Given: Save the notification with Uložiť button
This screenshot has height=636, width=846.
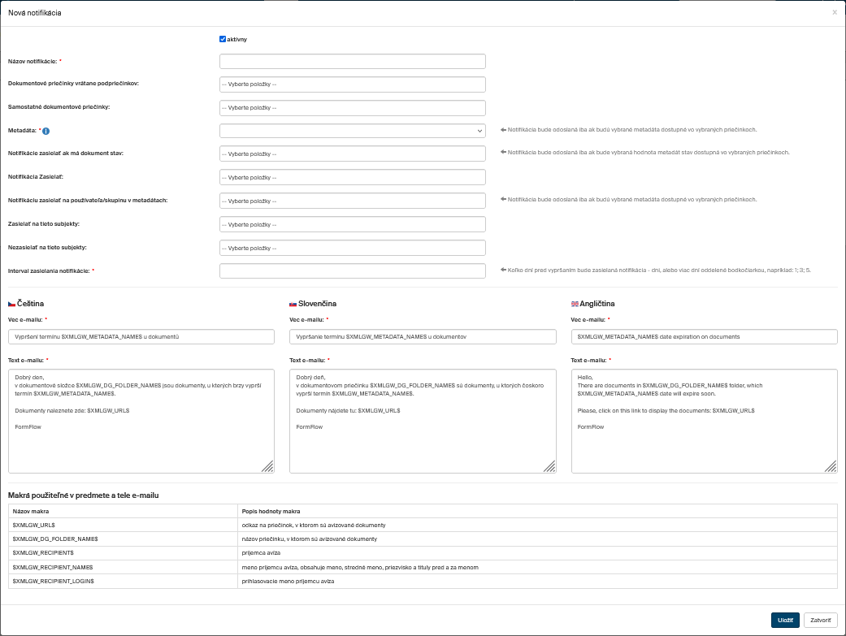Looking at the screenshot, I should click(x=785, y=620).
